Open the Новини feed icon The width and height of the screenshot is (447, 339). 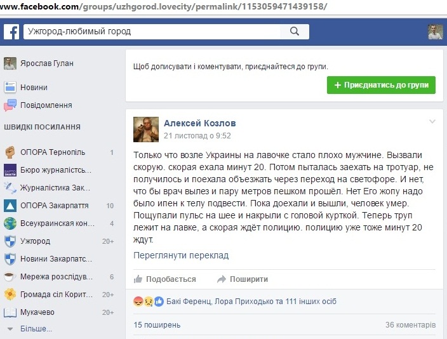(10, 87)
